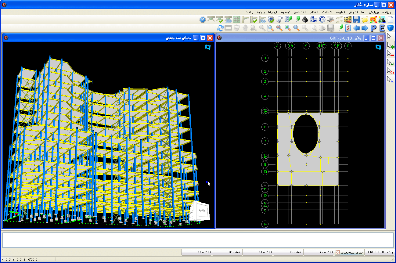Click the Select All cursor tool
This screenshot has height=263, width=396.
[x=391, y=63]
